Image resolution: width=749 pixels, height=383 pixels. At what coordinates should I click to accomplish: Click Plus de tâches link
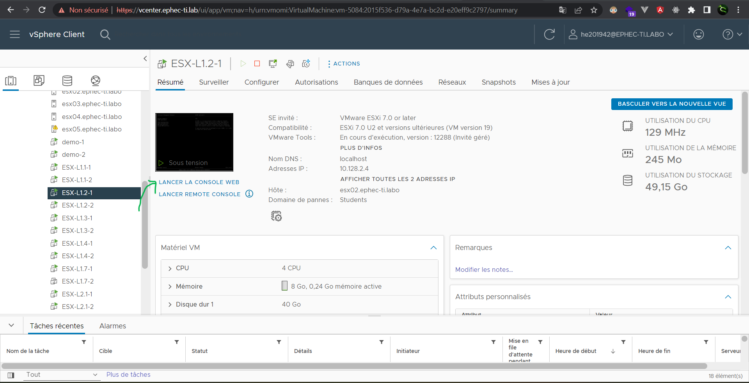[128, 374]
